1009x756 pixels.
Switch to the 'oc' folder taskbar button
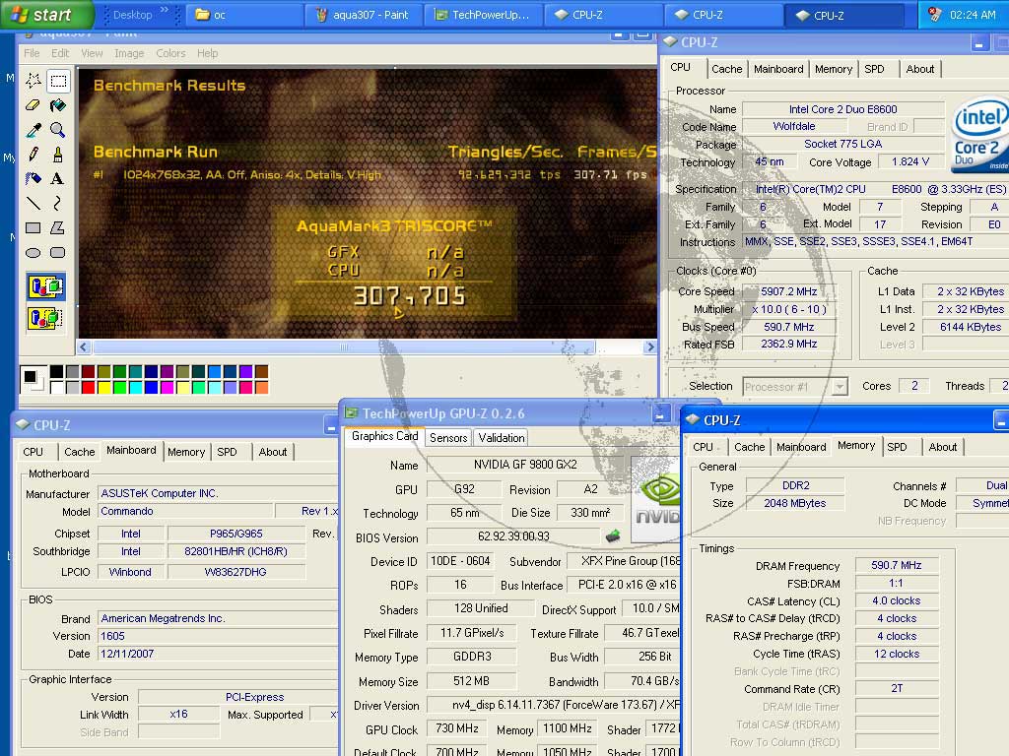point(244,15)
